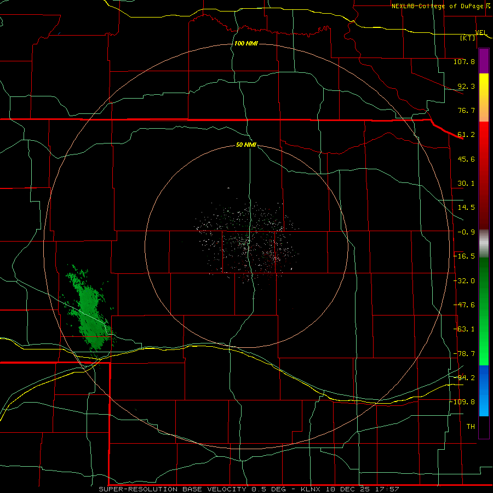Click the '[KT]' units label
Screen dimensions: 493x493
point(468,38)
